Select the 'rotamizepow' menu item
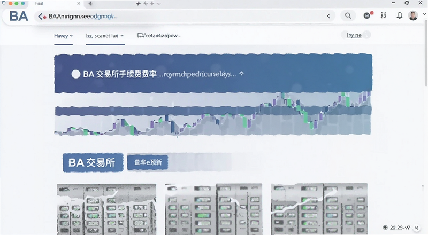The width and height of the screenshot is (428, 235). (158, 36)
